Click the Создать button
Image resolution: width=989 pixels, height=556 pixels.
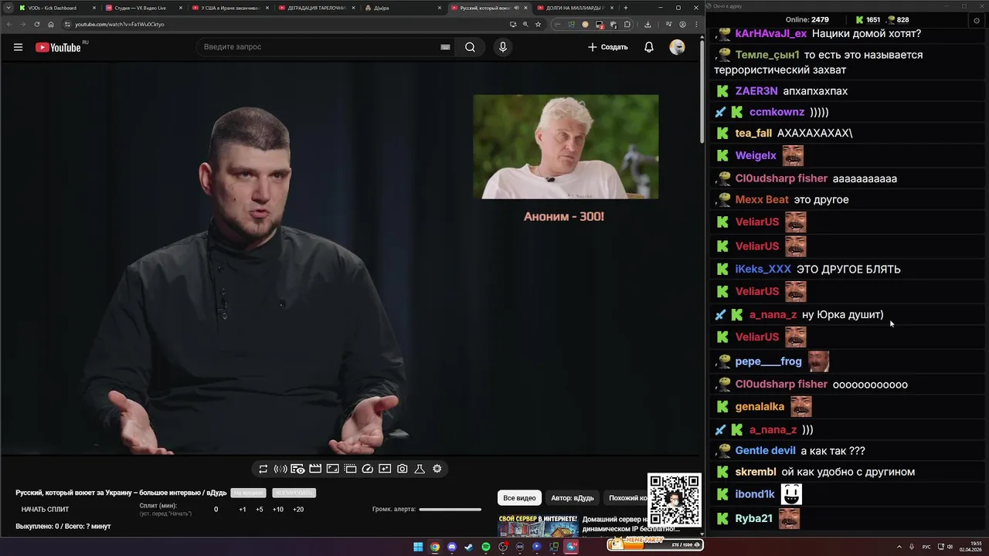point(608,47)
